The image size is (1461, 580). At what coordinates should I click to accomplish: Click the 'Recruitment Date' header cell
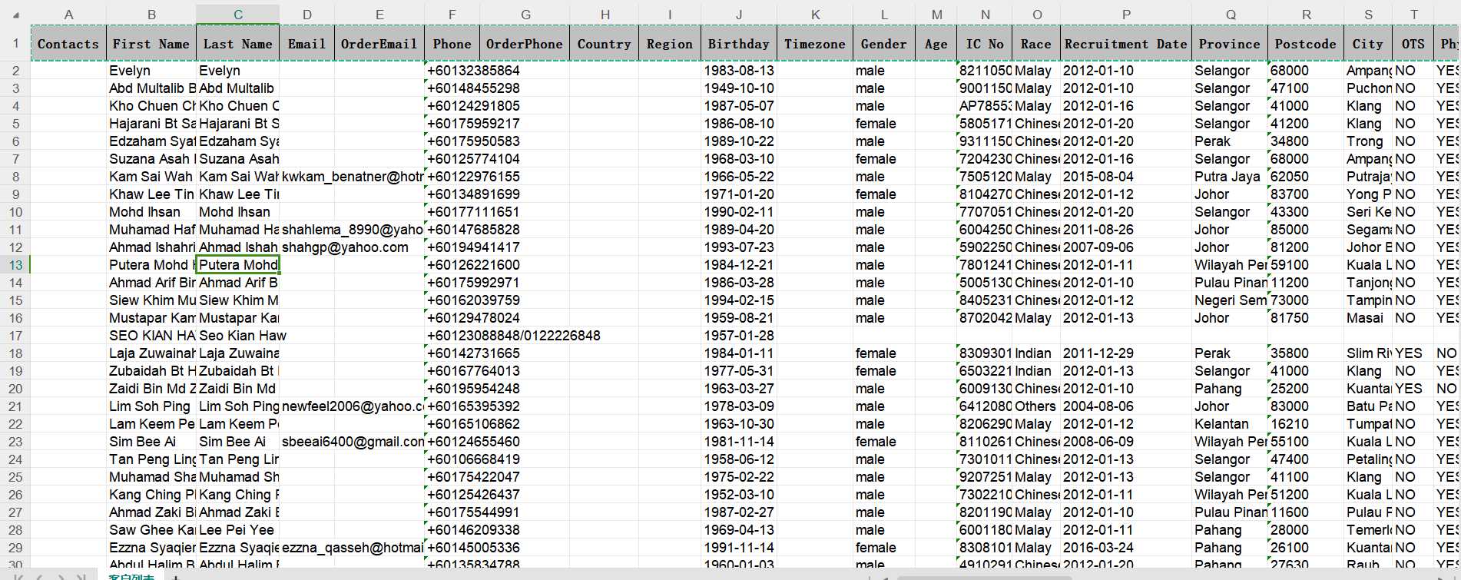pos(1126,44)
